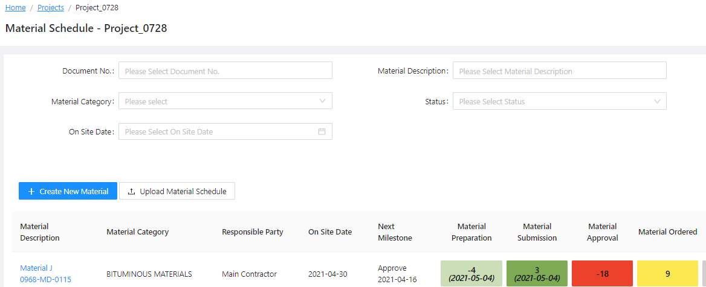Focus the Document No. input field

(225, 71)
